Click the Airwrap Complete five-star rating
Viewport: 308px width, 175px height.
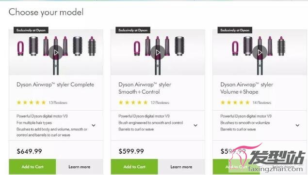(31, 102)
